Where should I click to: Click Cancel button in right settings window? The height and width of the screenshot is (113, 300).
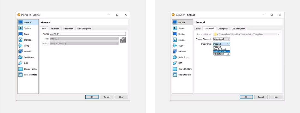click(261, 97)
